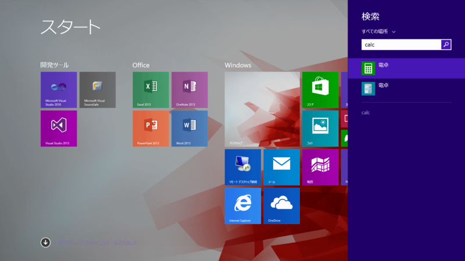This screenshot has width=465, height=261.
Task: Select the second 電卓 desktop calculator result
Action: tap(406, 89)
